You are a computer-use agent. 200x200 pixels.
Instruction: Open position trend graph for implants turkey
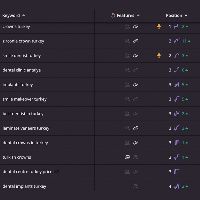[176, 84]
